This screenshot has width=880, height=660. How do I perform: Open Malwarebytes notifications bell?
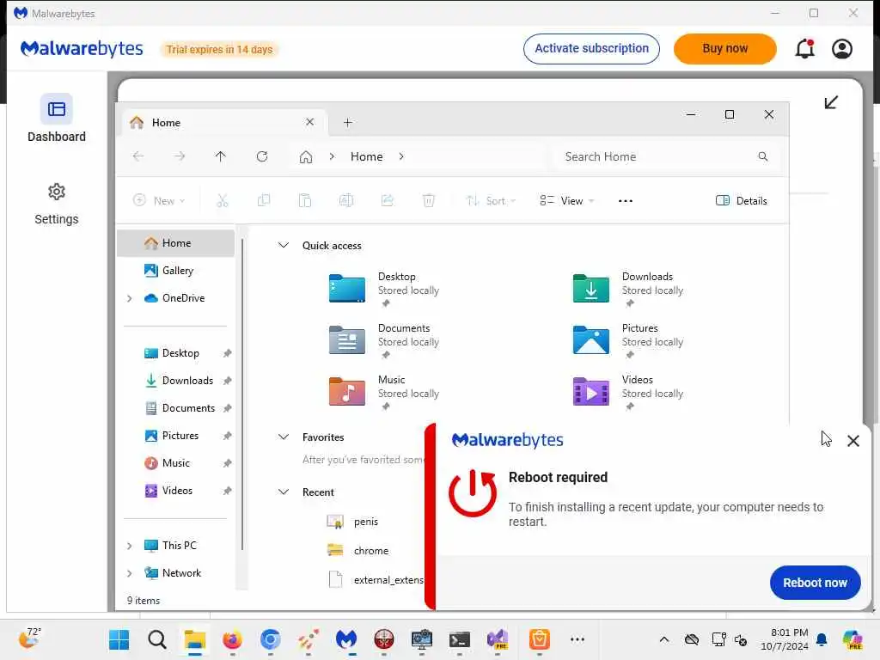tap(804, 49)
